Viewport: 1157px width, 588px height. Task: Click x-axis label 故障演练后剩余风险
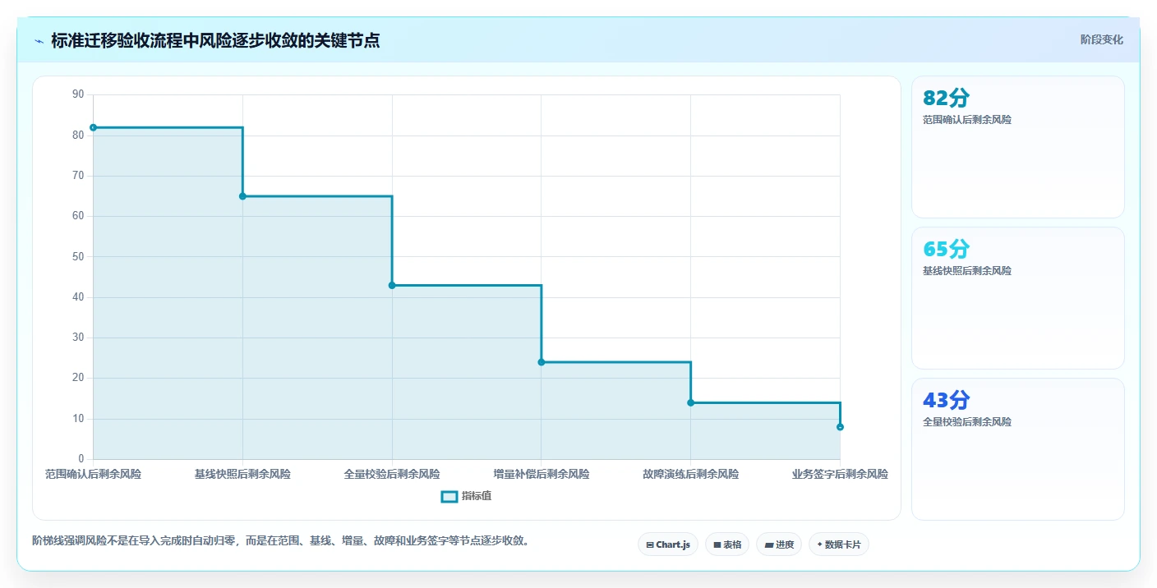[x=690, y=475]
